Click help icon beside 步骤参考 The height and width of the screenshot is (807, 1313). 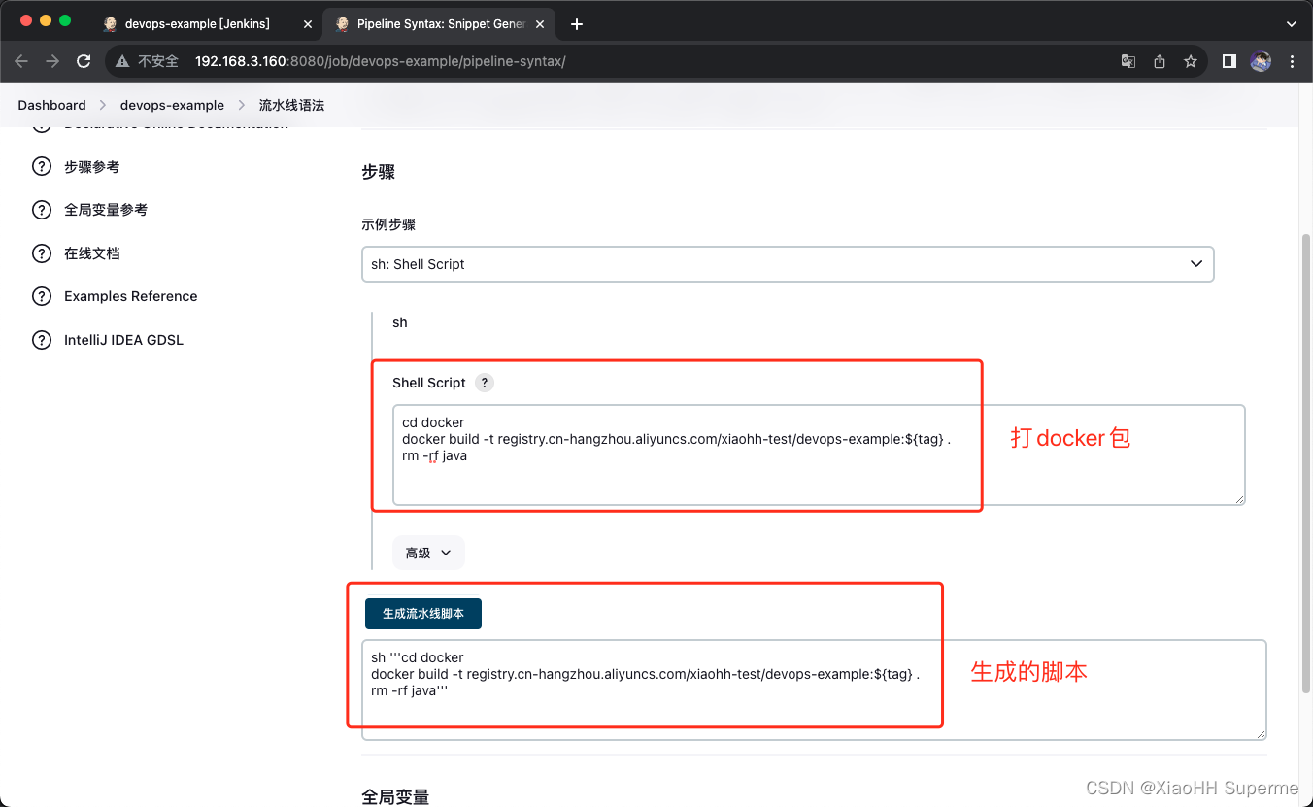[x=42, y=167]
